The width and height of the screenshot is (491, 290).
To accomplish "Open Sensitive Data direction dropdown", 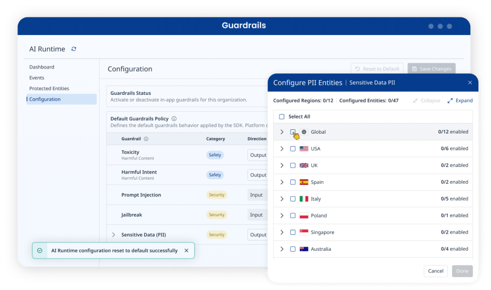I will click(258, 234).
